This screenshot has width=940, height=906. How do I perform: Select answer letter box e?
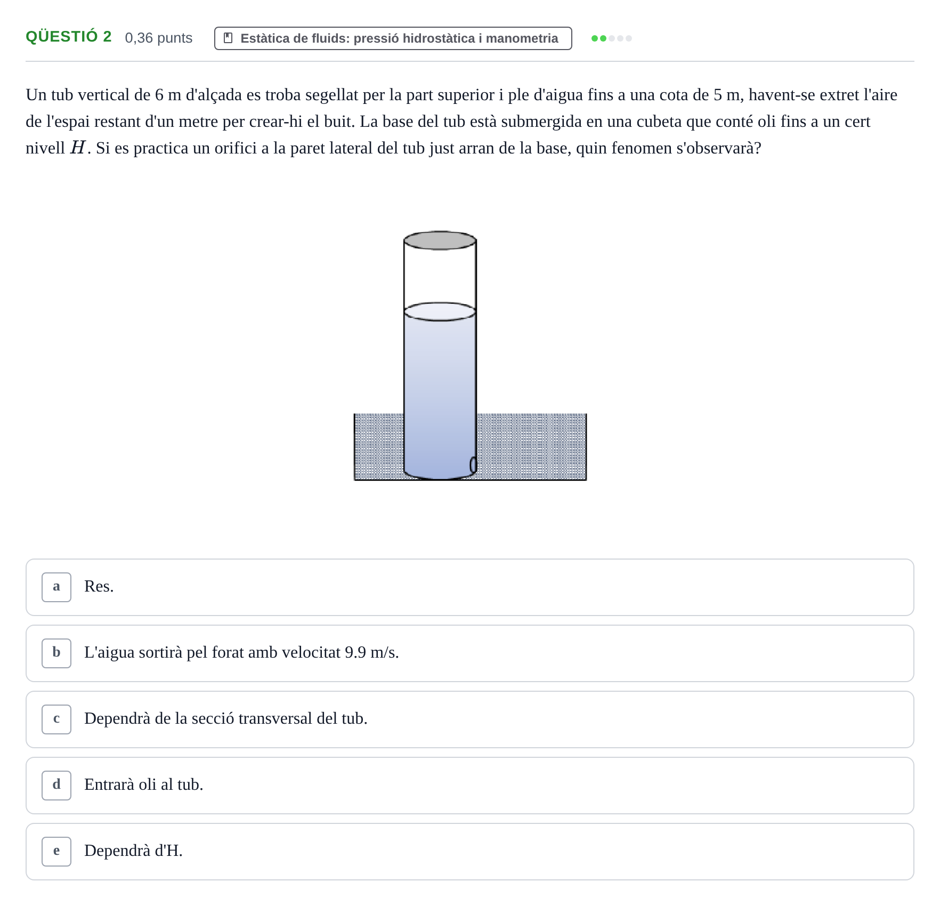pyautogui.click(x=56, y=852)
